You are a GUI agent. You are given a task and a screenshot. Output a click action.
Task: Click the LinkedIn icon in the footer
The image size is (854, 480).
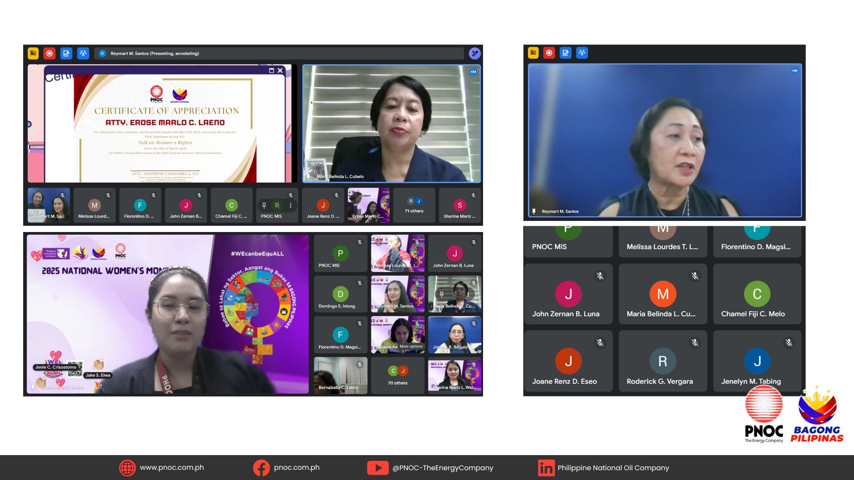pyautogui.click(x=546, y=468)
